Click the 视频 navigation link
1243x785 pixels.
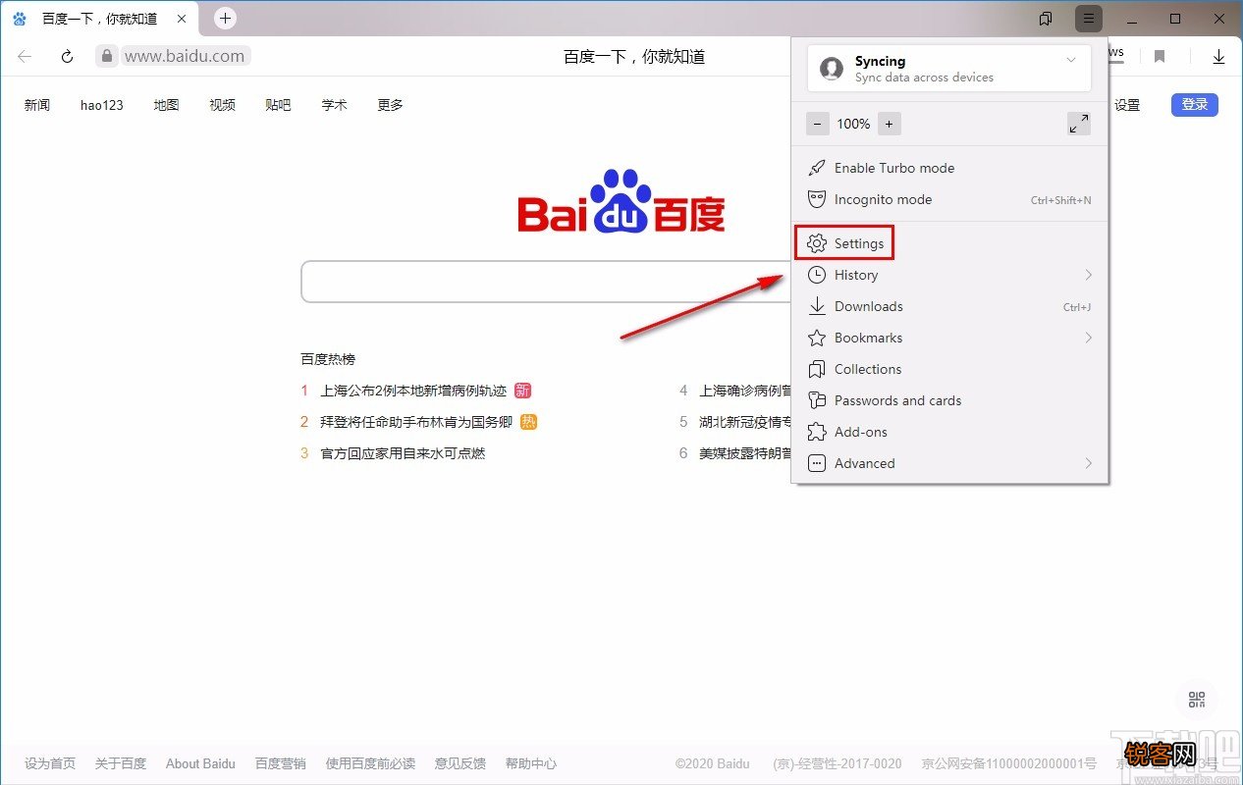222,105
